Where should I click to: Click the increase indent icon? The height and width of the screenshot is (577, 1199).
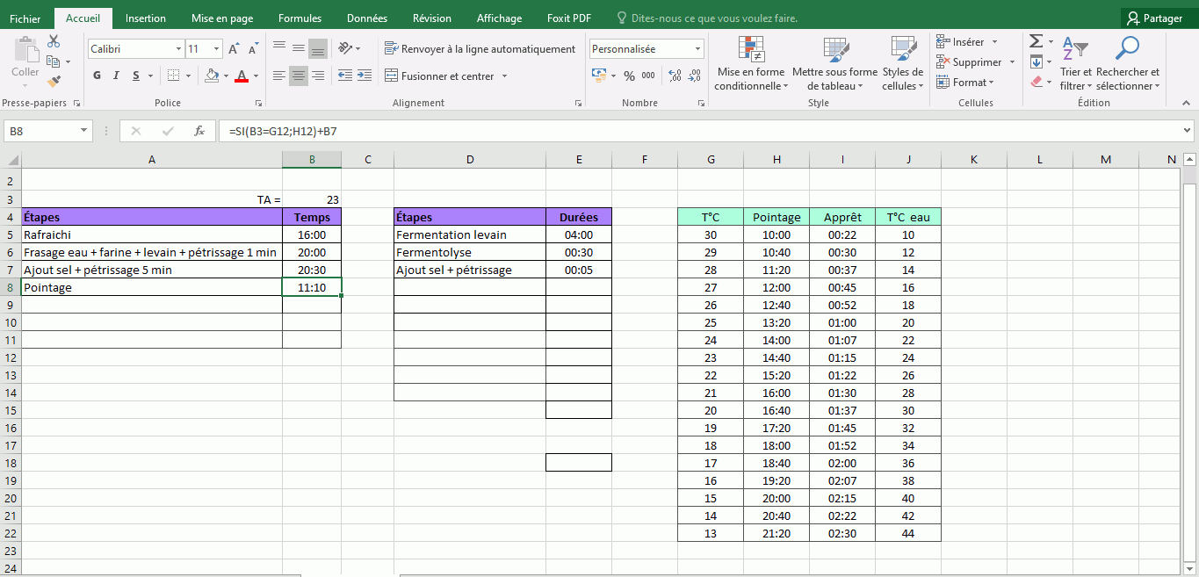click(365, 76)
